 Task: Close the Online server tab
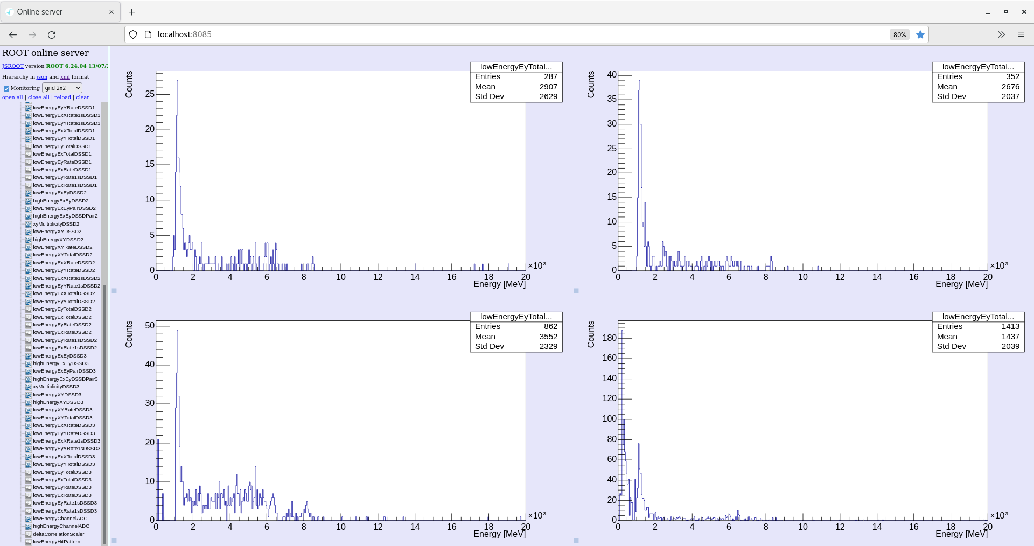(111, 12)
